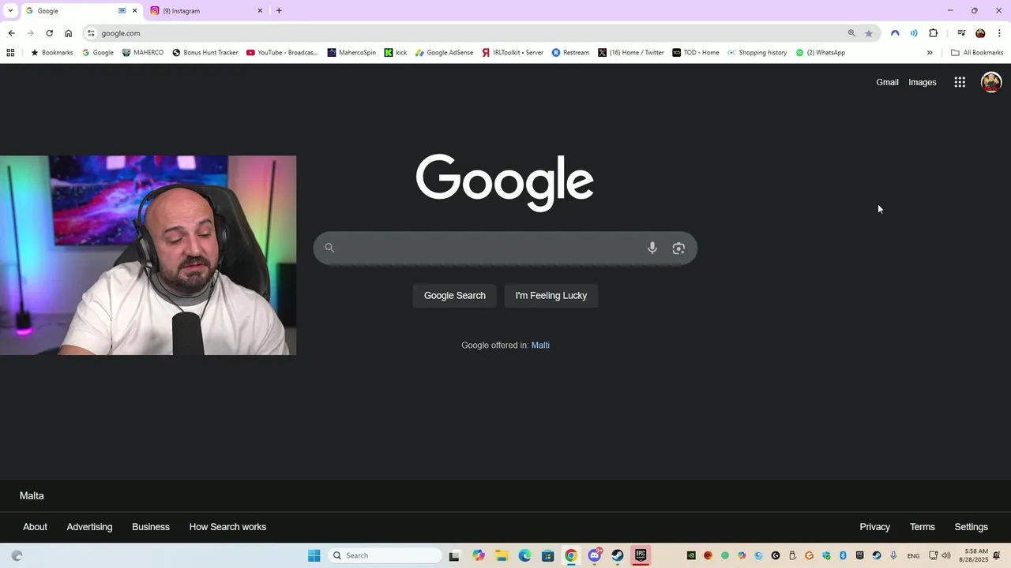Open the volume control in system tray
Viewport: 1011px width, 568px height.
[x=946, y=555]
